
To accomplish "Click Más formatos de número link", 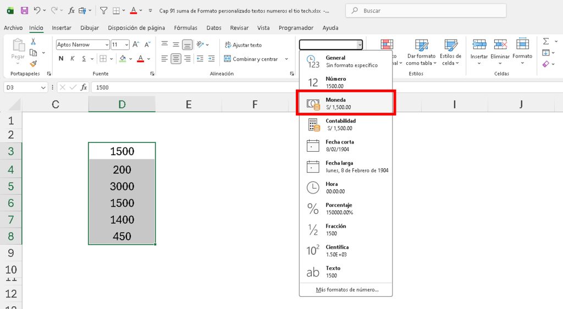I will tap(347, 290).
